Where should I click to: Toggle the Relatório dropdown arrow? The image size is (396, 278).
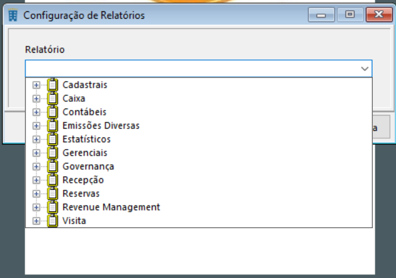[x=364, y=69]
